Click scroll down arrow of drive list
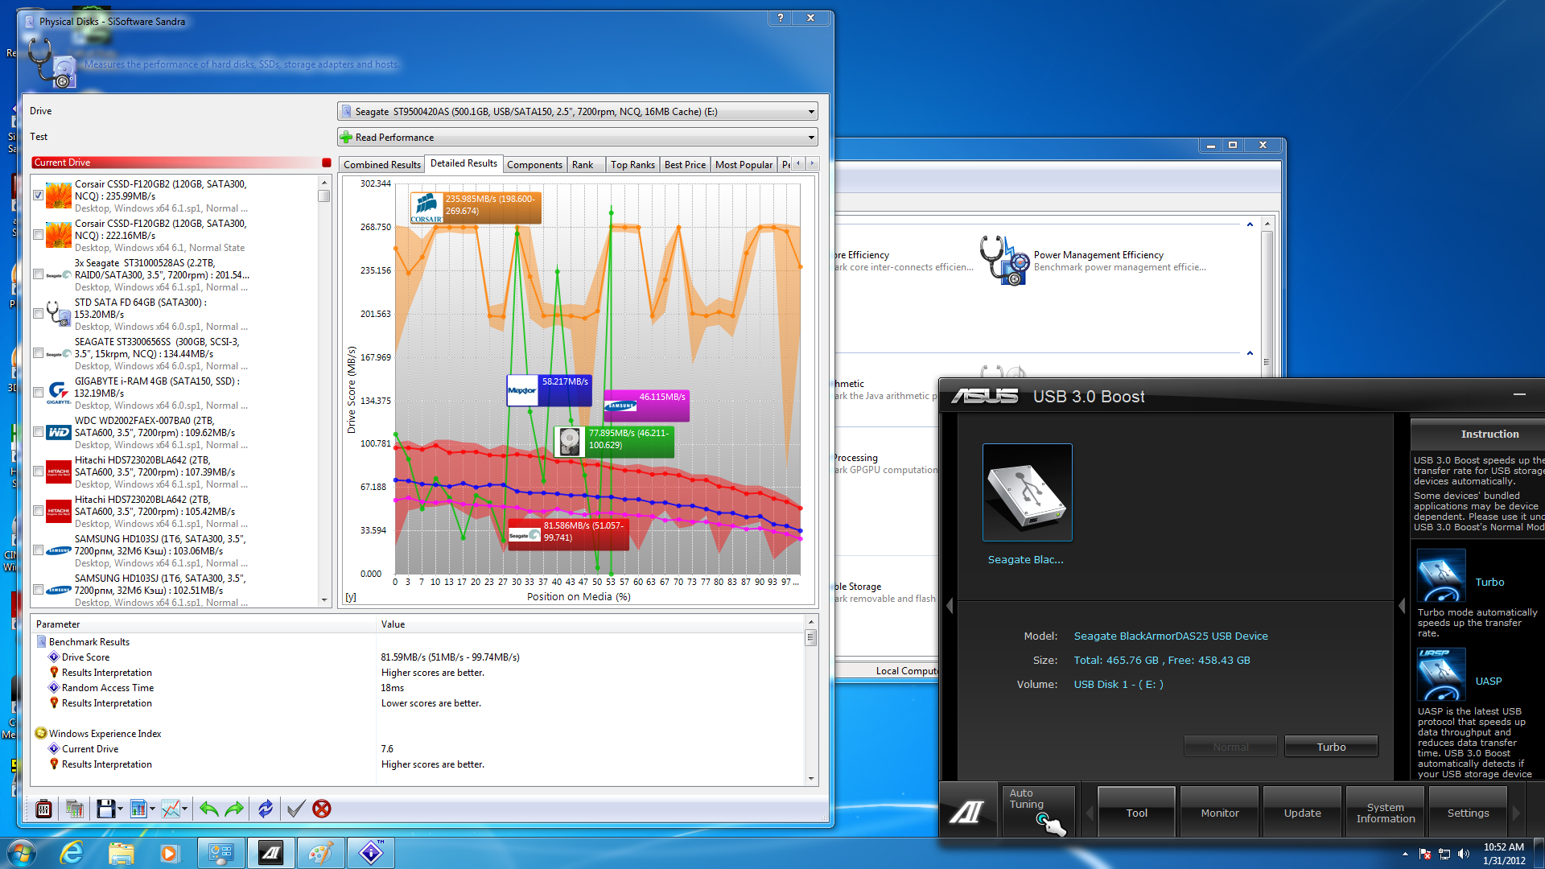 point(324,599)
